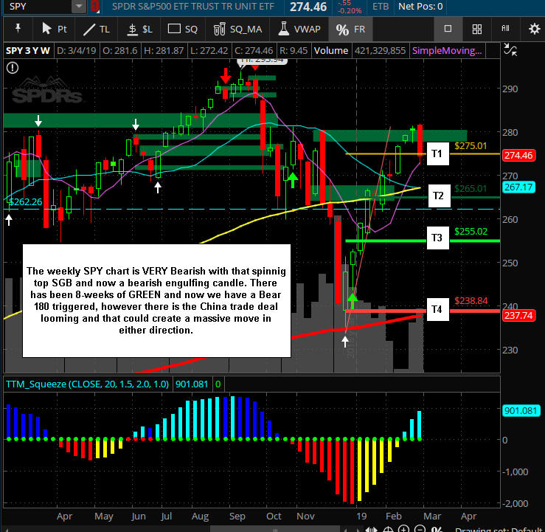Click the SPDR S&P500 ETF description text
Screen dimensions: 545x532
[193, 6]
